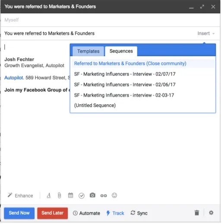Open the Automate option
Screen dimensions: 222x224
tap(86, 213)
